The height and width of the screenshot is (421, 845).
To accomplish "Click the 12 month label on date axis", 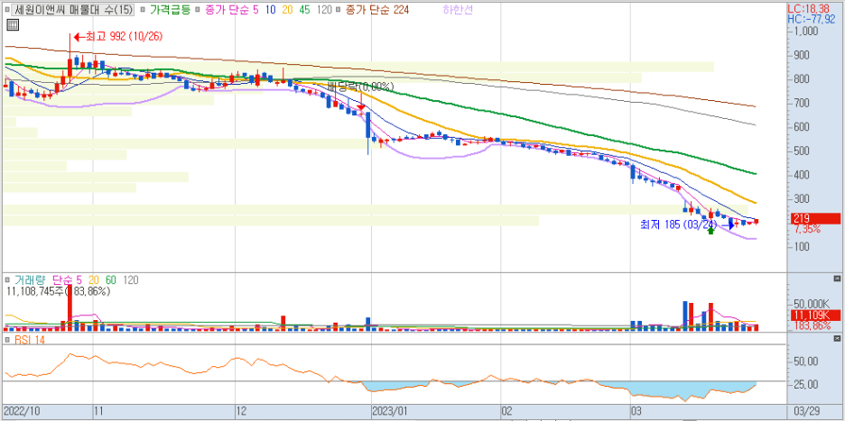I will click(242, 411).
